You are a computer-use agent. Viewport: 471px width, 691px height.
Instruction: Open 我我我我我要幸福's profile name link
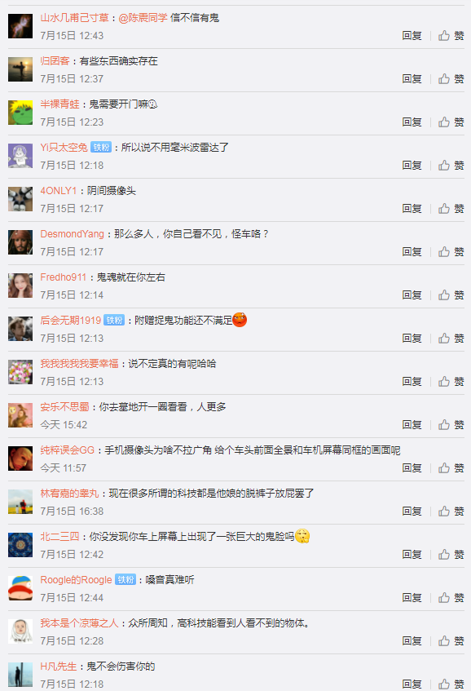[79, 364]
